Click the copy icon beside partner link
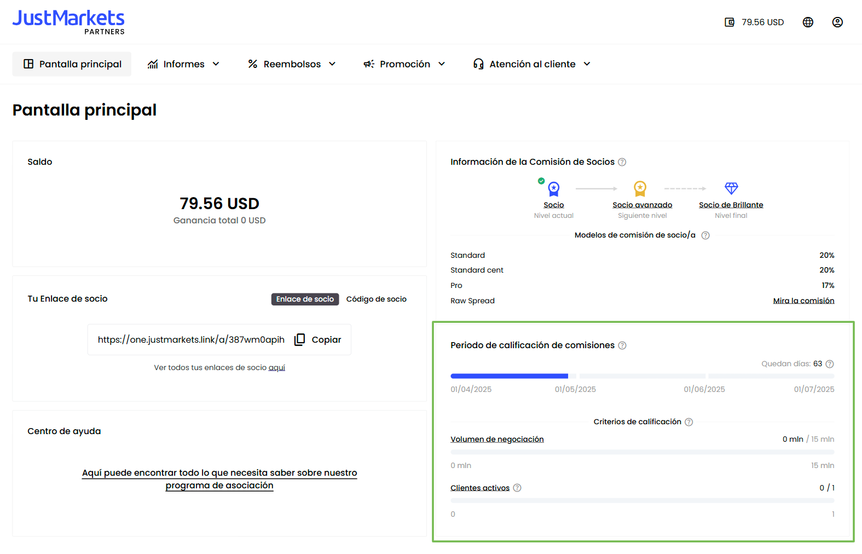This screenshot has width=862, height=554. click(299, 339)
